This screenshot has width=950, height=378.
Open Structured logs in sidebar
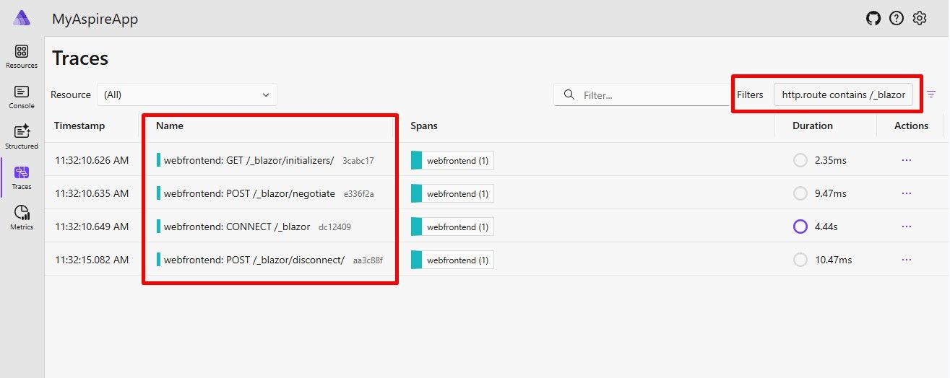click(22, 137)
